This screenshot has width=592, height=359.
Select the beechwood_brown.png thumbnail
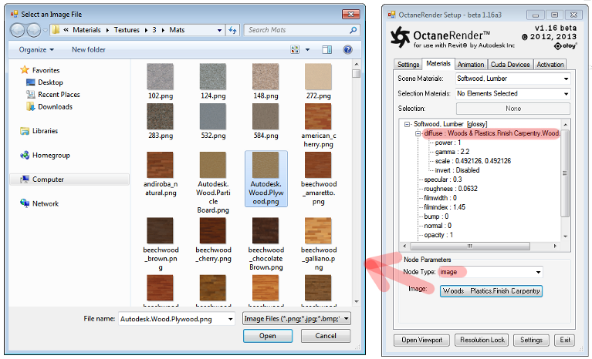[161, 230]
